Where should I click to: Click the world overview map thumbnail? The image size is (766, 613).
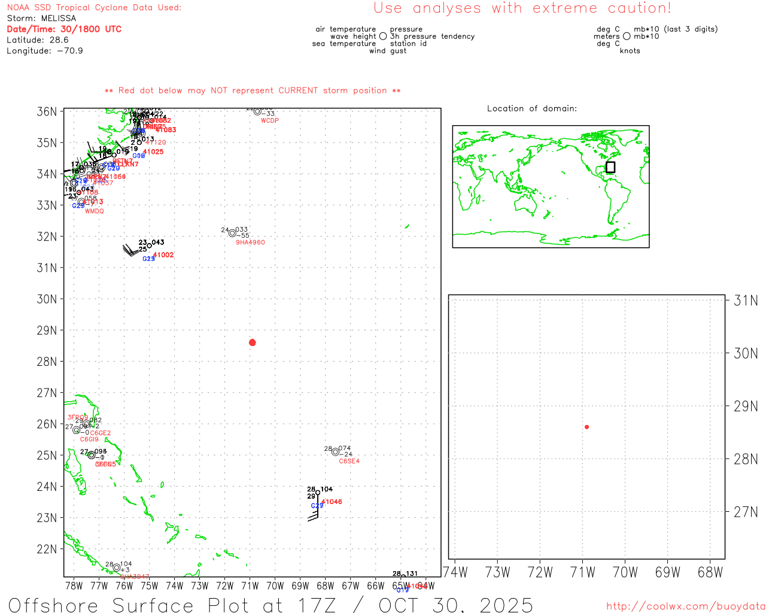pyautogui.click(x=551, y=186)
